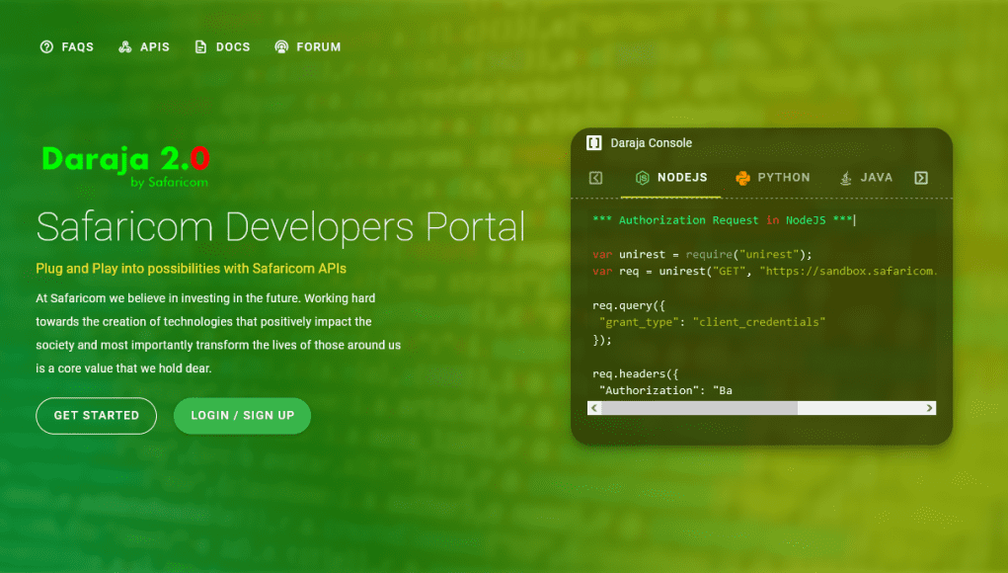Click the APIs icon in navigation
1008x573 pixels.
coord(124,47)
